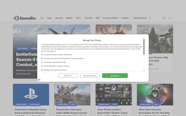Go to Apex section

click(x=49, y=18)
